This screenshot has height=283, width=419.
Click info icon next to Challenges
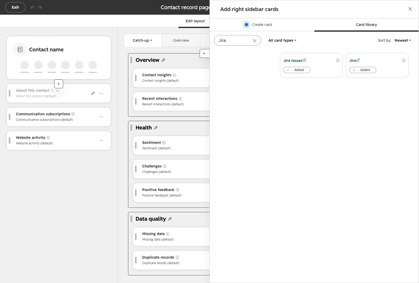click(165, 166)
